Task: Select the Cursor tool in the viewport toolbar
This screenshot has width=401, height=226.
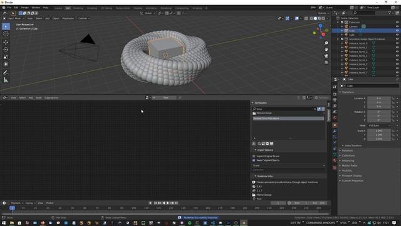Action: pos(6,34)
